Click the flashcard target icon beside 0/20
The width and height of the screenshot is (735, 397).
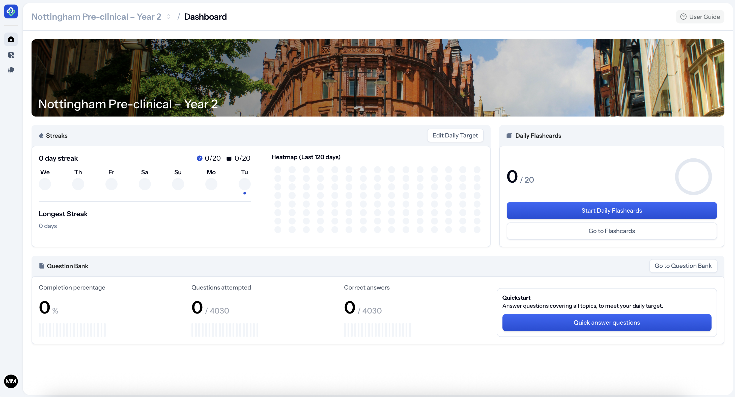[229, 158]
